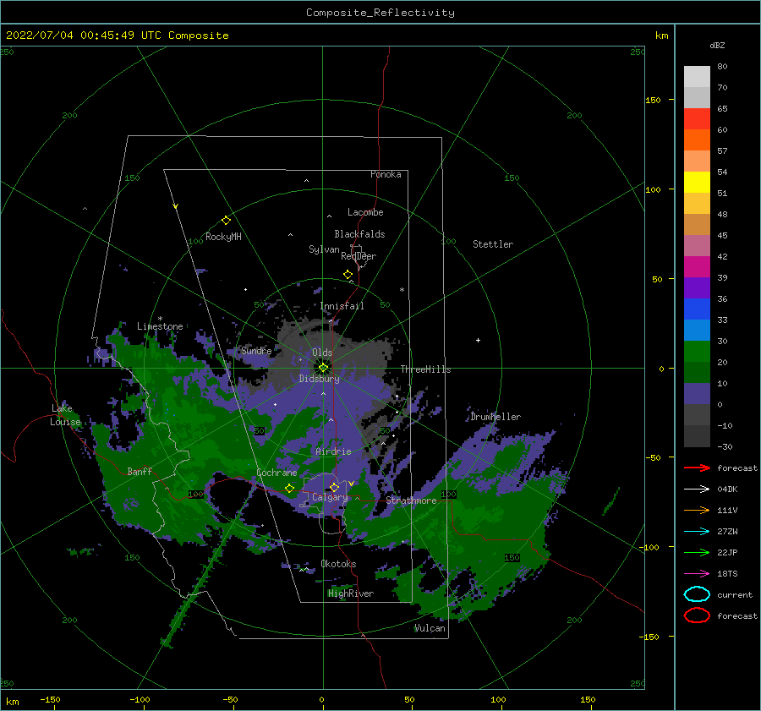The height and width of the screenshot is (711, 761).
Task: Click the Lacombe town label
Action: [365, 212]
